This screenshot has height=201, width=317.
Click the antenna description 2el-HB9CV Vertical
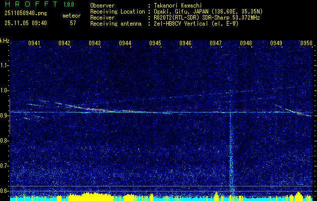click(x=181, y=24)
